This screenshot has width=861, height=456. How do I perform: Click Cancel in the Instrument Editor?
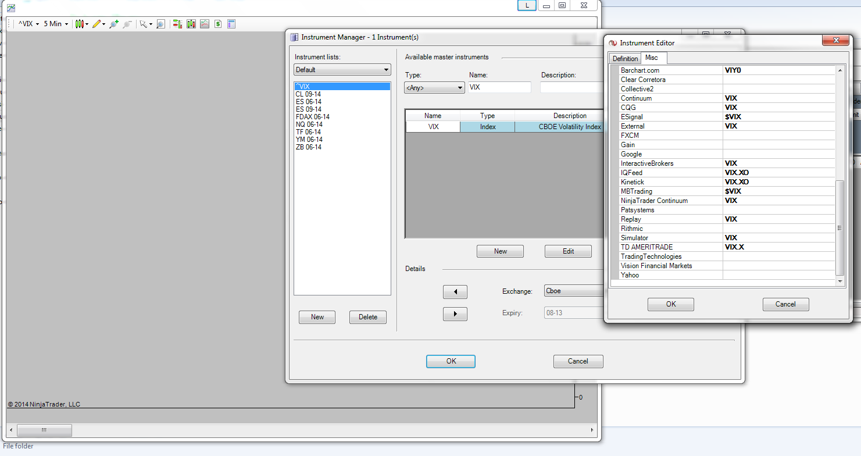click(786, 304)
